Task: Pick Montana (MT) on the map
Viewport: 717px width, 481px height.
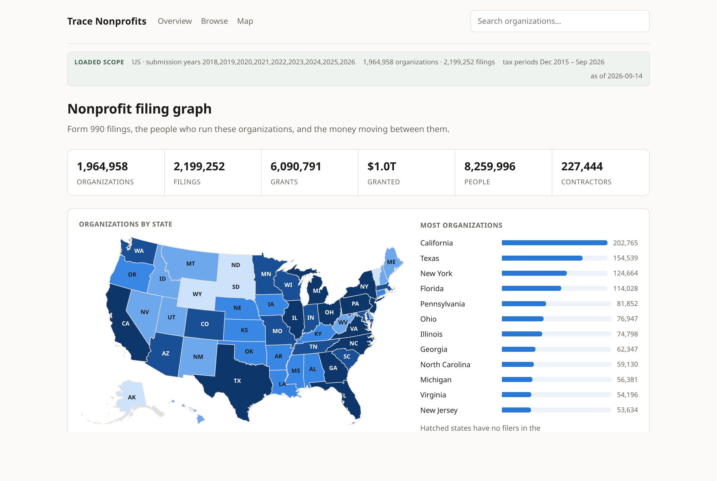Action: (x=190, y=263)
